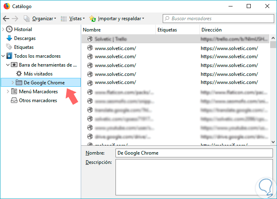Image resolution: width=277 pixels, height=199 pixels.
Task: Click the Todos los marcadores star icon
Action: pos(9,56)
